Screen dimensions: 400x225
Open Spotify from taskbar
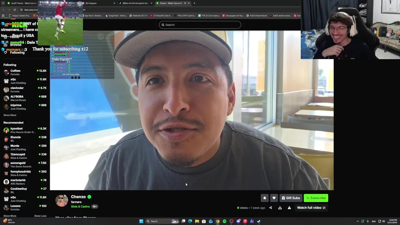click(x=224, y=221)
